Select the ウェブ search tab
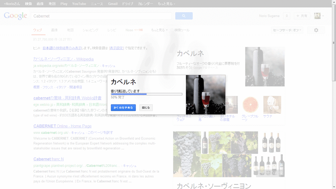 point(38,30)
